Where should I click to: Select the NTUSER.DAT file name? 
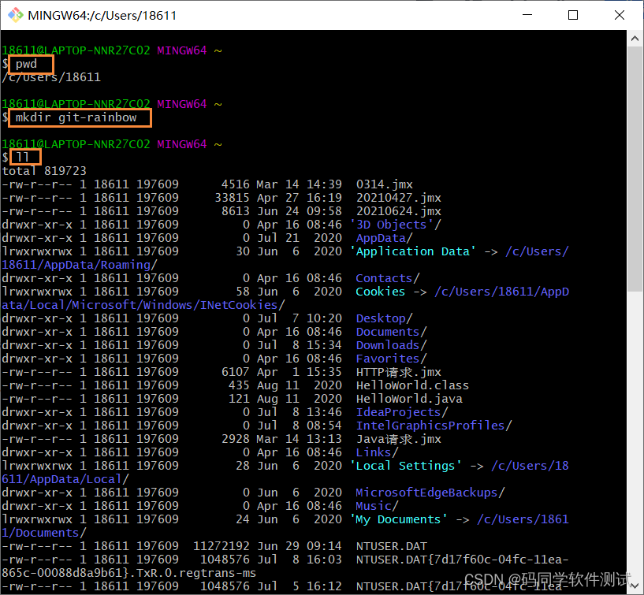(392, 546)
